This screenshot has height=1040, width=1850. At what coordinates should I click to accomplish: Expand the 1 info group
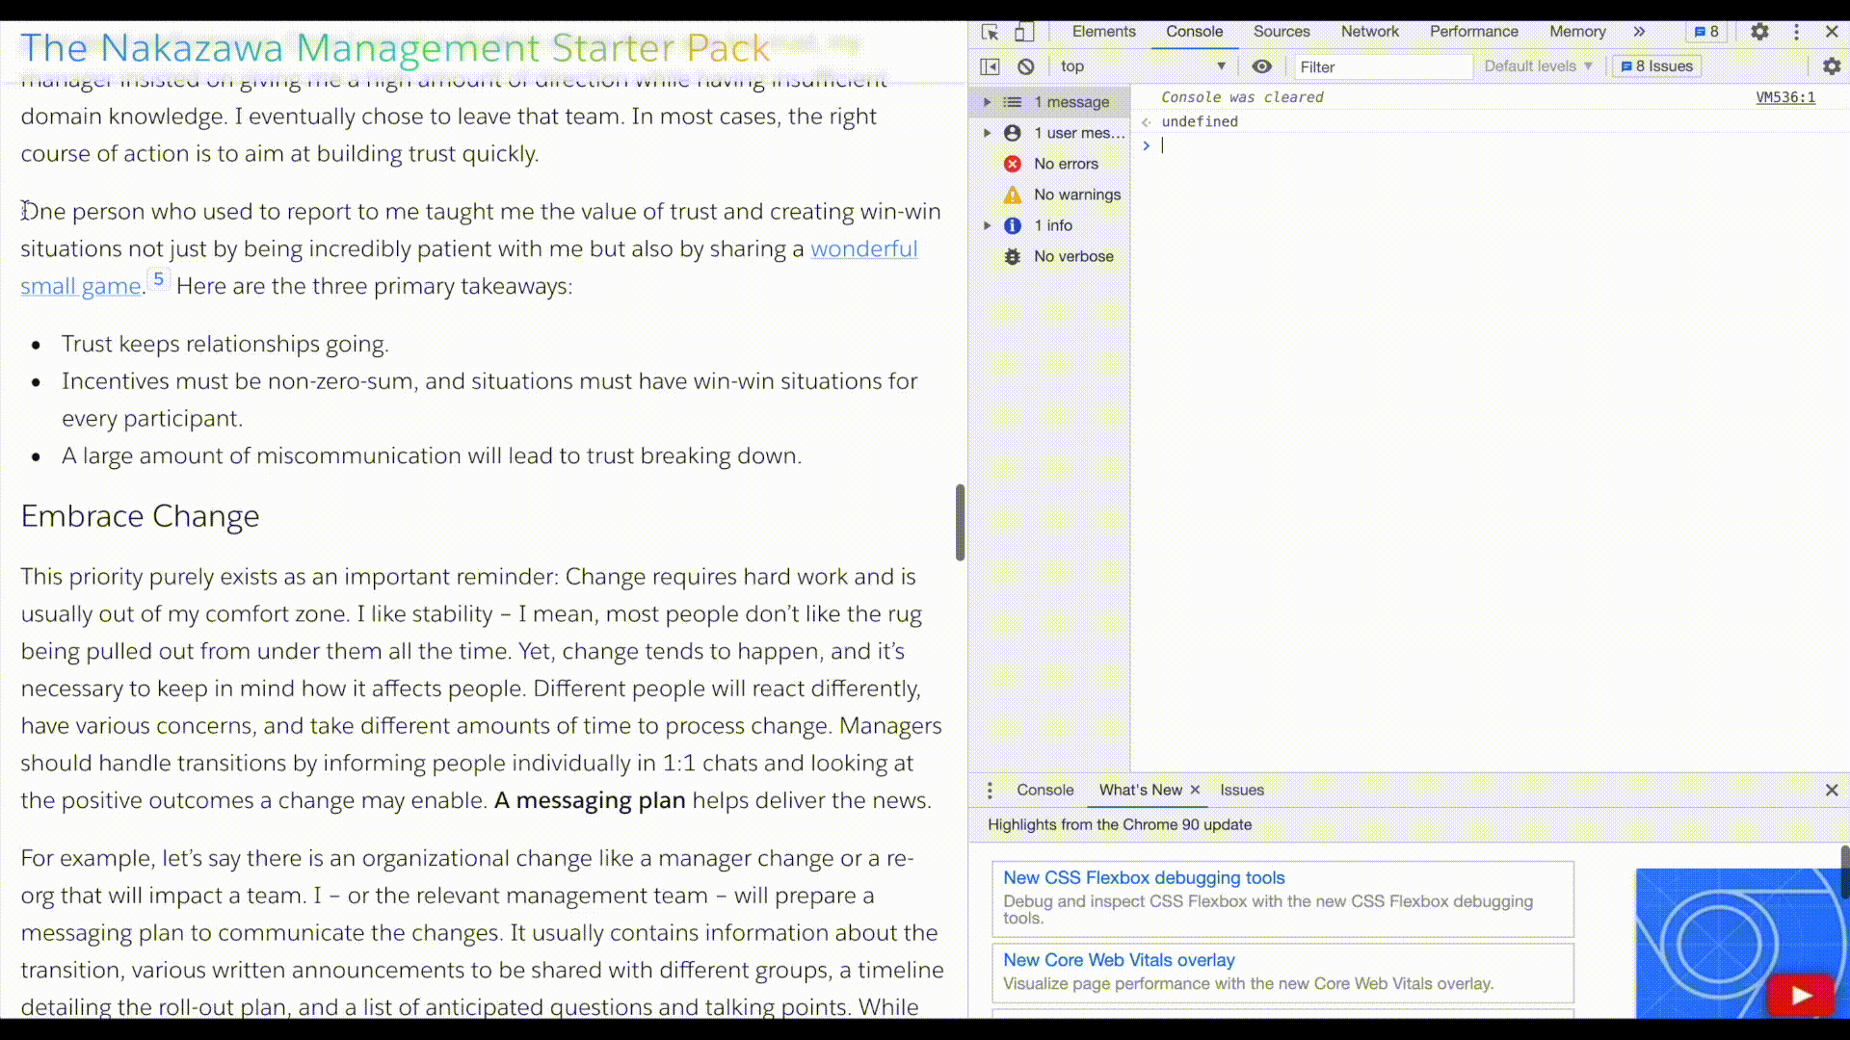click(989, 224)
